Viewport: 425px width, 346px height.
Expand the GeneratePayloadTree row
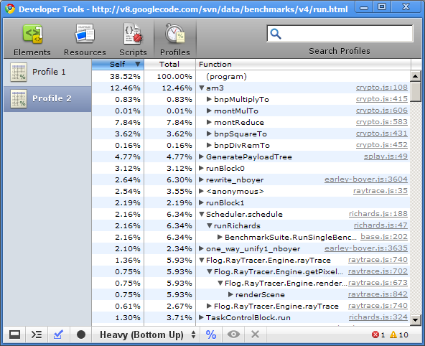coord(201,156)
